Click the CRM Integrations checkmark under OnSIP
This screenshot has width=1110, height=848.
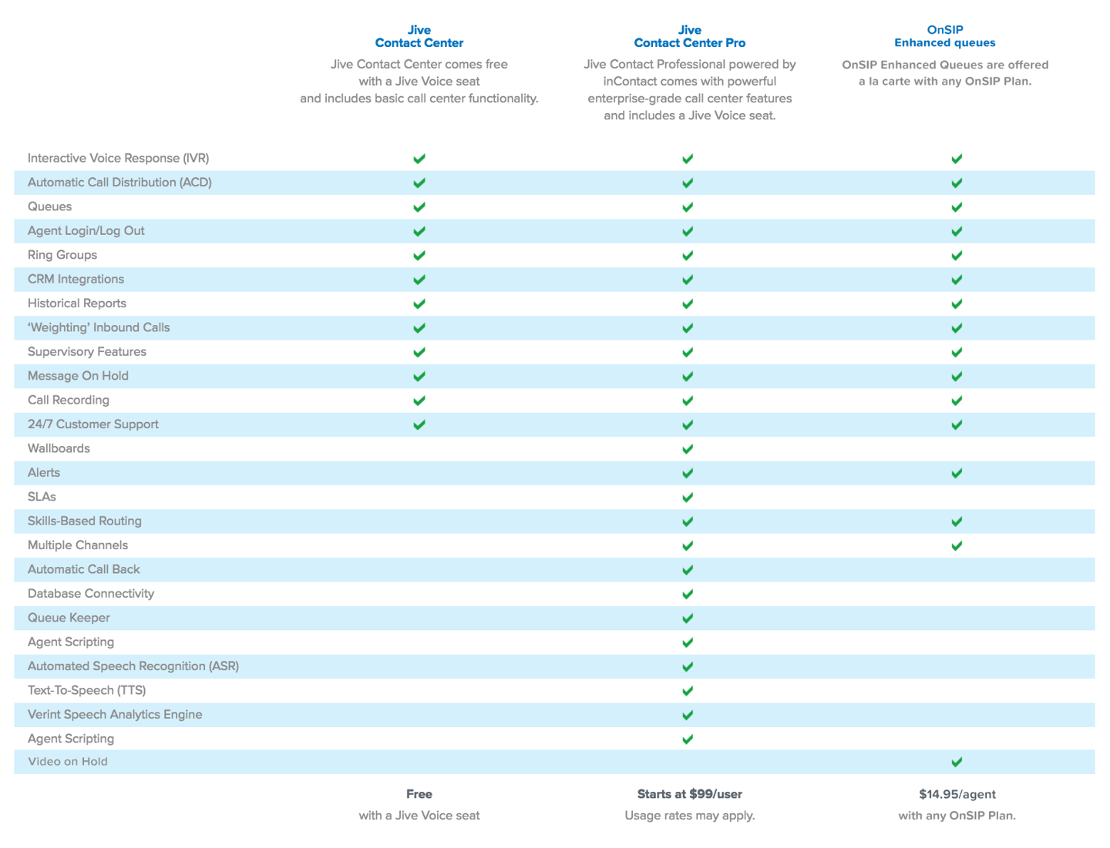pyautogui.click(x=957, y=280)
